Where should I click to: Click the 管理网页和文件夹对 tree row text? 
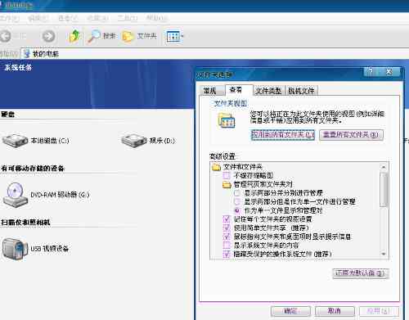(263, 184)
